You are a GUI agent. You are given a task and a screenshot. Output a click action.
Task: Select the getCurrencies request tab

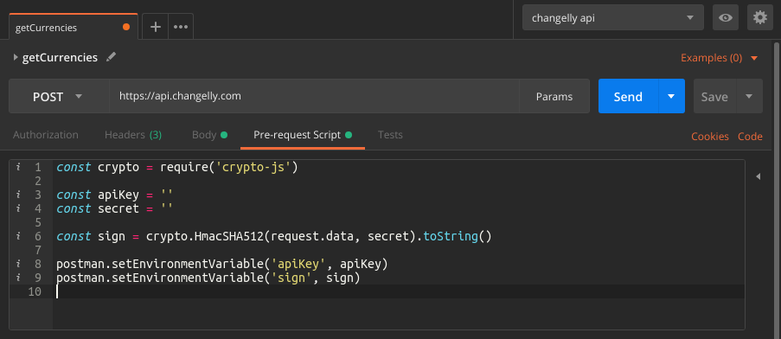(74, 28)
